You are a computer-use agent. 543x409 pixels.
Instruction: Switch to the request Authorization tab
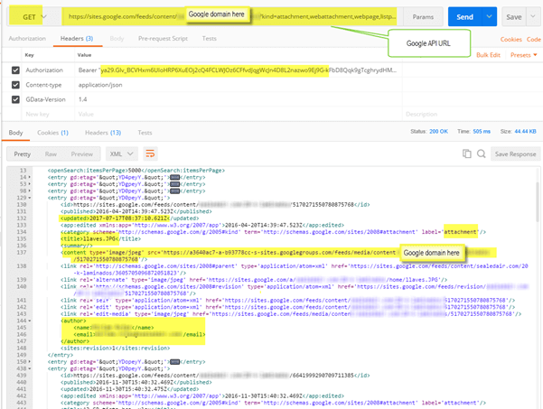click(x=28, y=40)
